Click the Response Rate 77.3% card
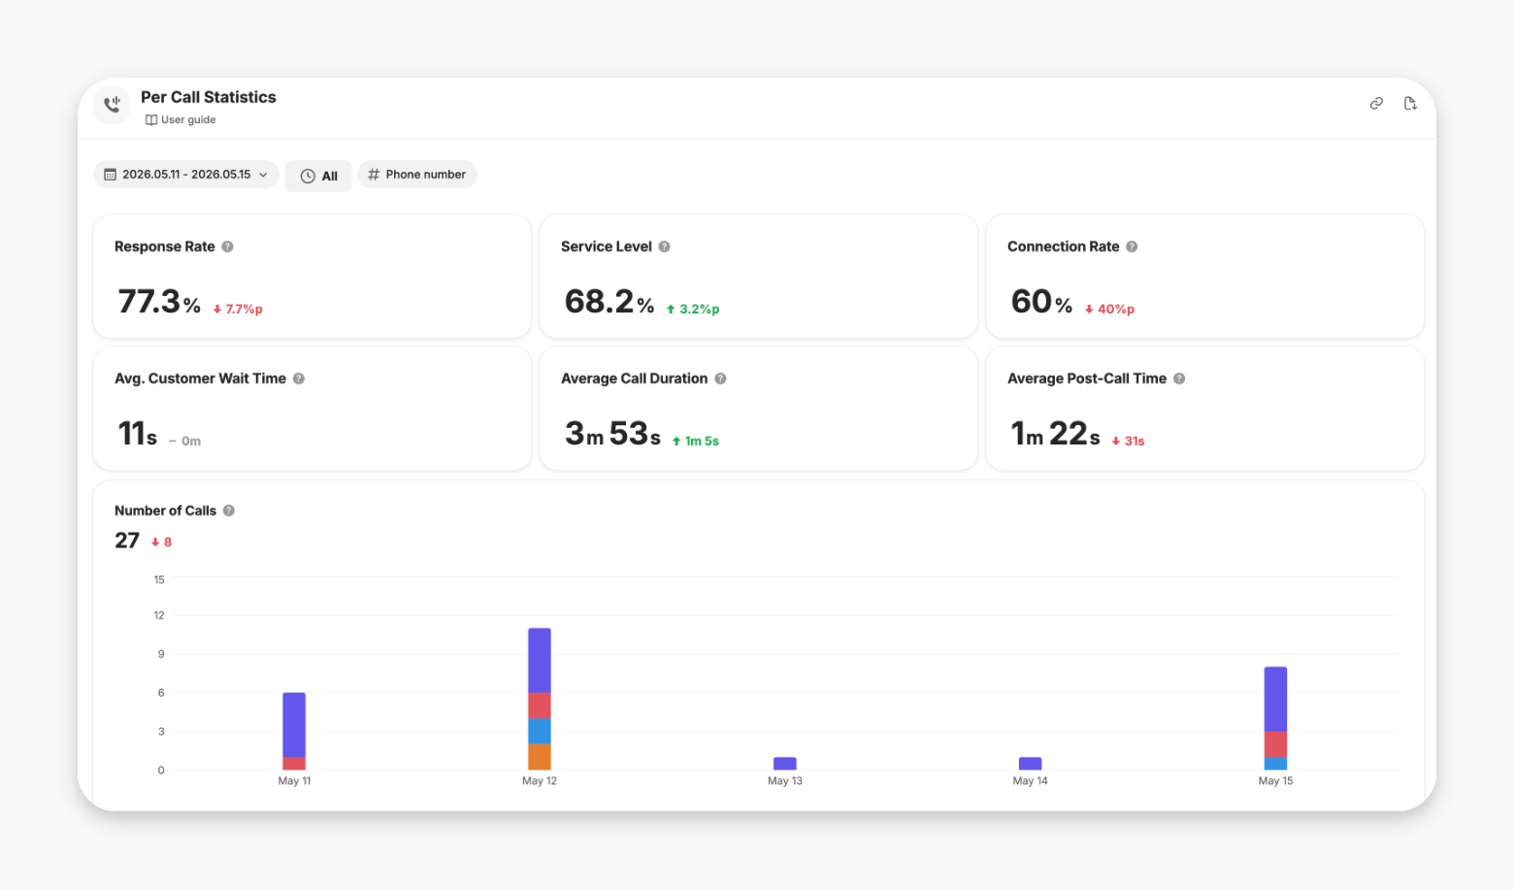The height and width of the screenshot is (889, 1514). pyautogui.click(x=313, y=277)
